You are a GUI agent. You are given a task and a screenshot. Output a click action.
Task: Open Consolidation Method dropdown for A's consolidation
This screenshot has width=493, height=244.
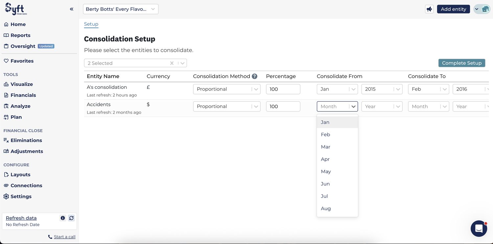pyautogui.click(x=227, y=89)
